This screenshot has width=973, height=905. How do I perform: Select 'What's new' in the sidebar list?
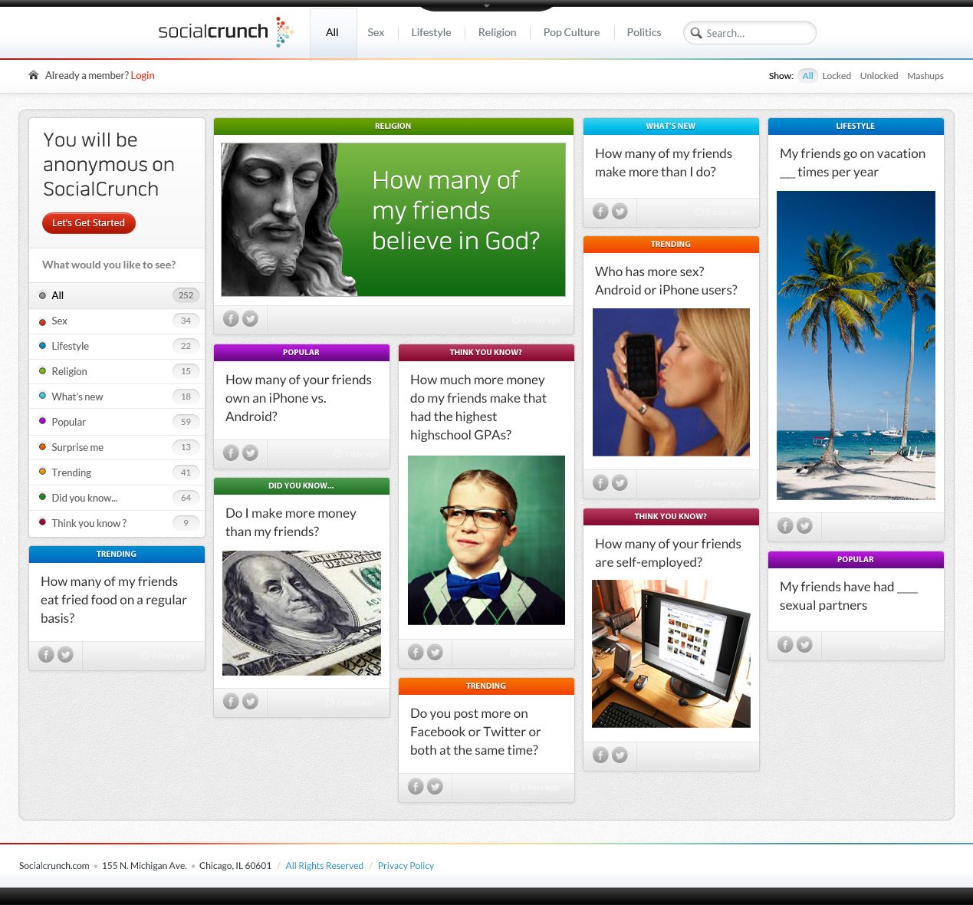tap(117, 397)
